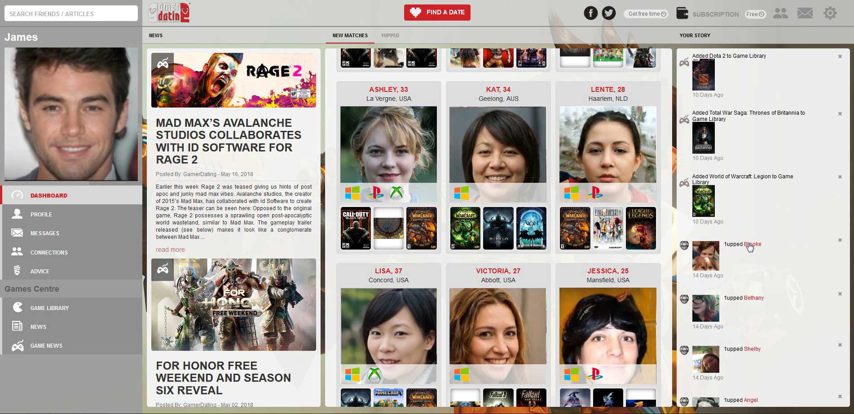854x414 pixels.
Task: Click Ashley's Call of Duty game cover
Action: point(356,228)
